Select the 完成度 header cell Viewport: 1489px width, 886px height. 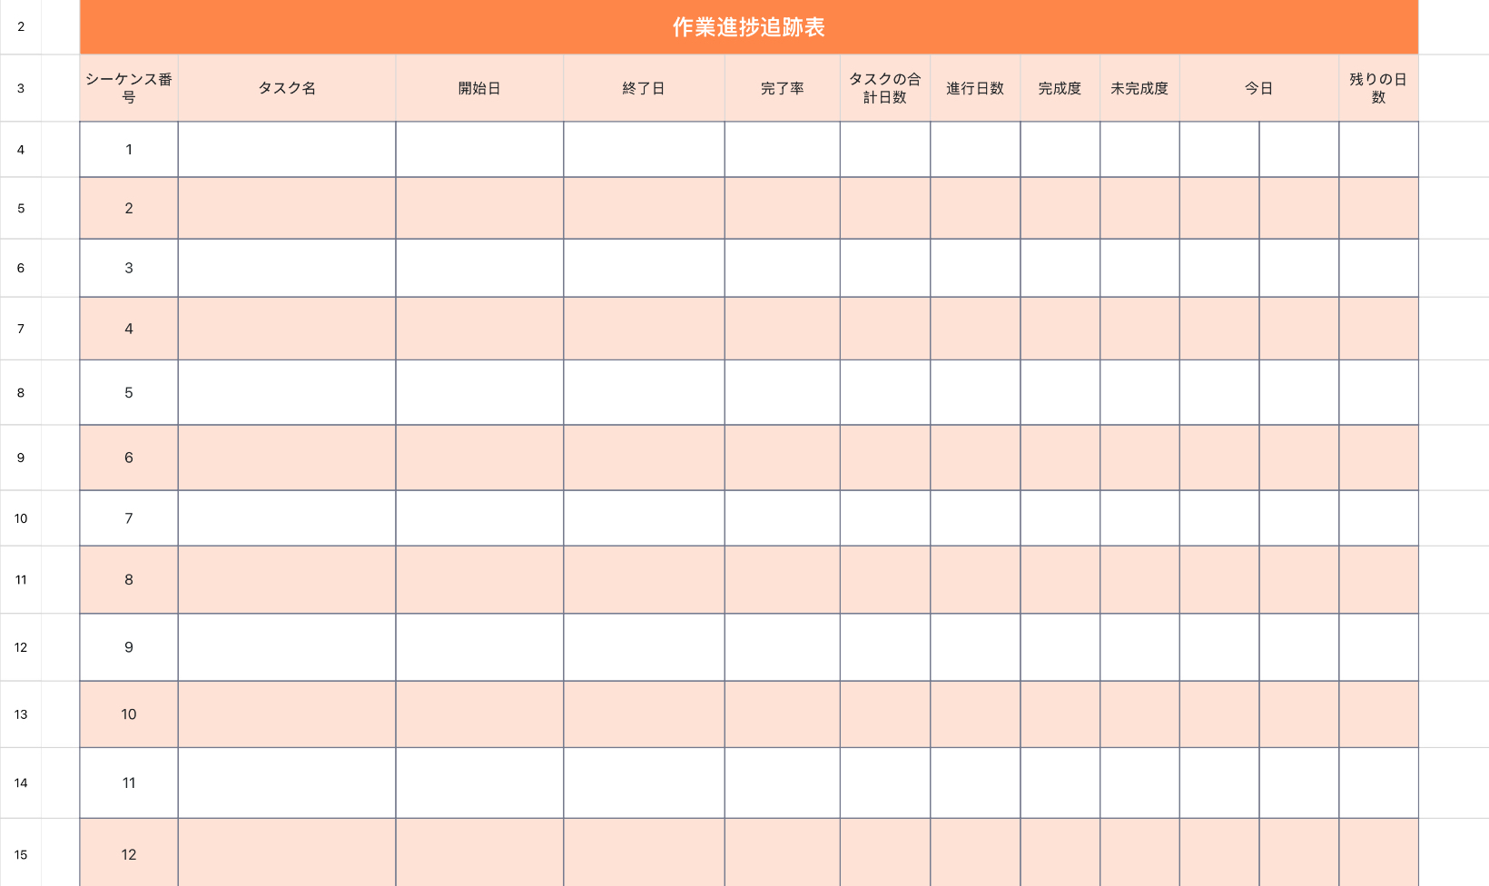(1060, 88)
